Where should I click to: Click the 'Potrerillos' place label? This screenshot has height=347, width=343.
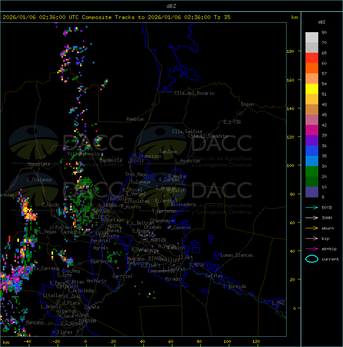pos(69,227)
